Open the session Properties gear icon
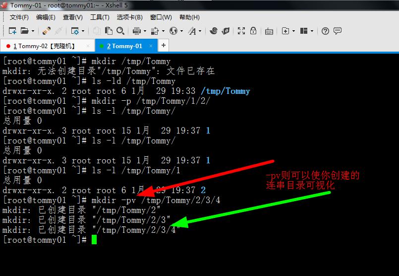399x276 pixels. [x=75, y=31]
